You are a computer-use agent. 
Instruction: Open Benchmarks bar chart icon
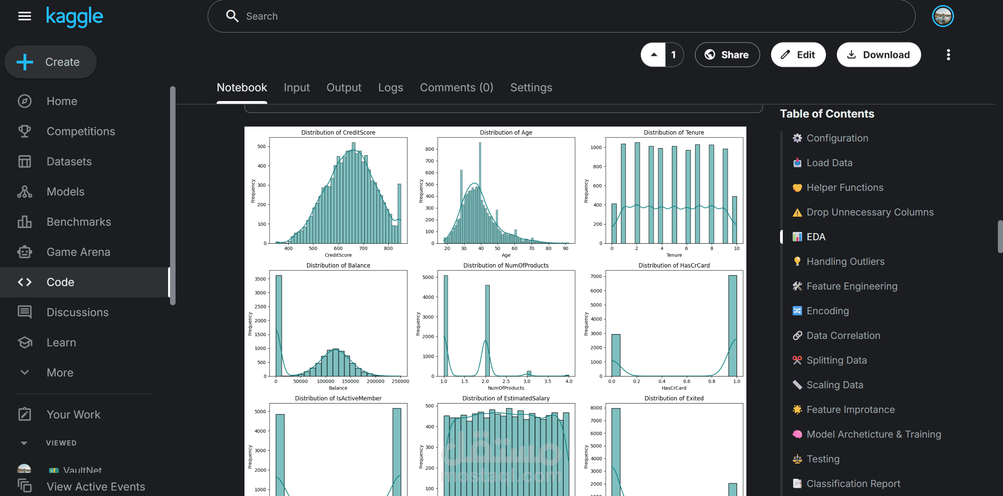[25, 222]
